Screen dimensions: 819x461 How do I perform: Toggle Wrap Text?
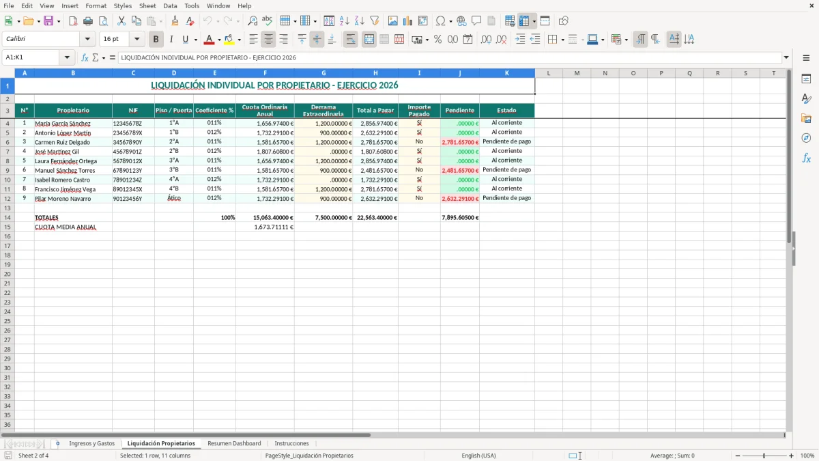click(x=350, y=40)
